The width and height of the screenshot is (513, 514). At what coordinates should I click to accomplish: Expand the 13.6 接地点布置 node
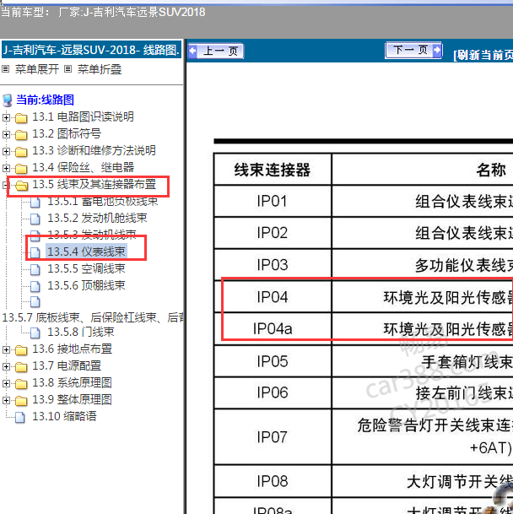click(x=6, y=349)
